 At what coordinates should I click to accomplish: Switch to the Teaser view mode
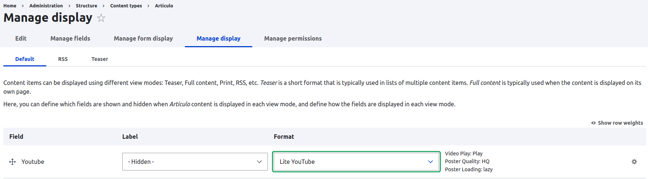[x=100, y=59]
